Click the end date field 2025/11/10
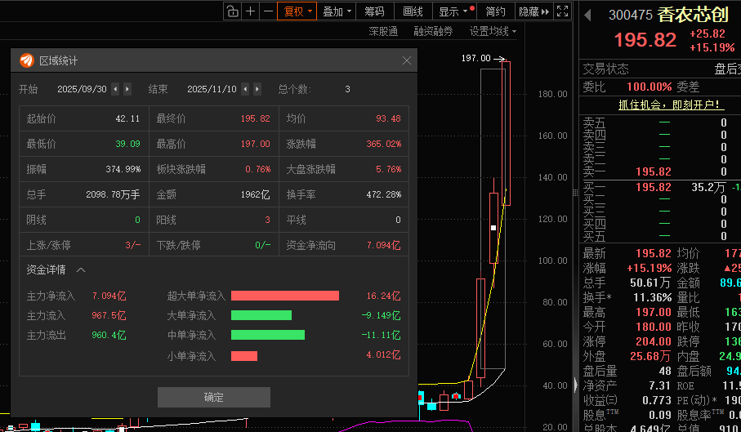Image resolution: width=741 pixels, height=432 pixels. tap(212, 89)
